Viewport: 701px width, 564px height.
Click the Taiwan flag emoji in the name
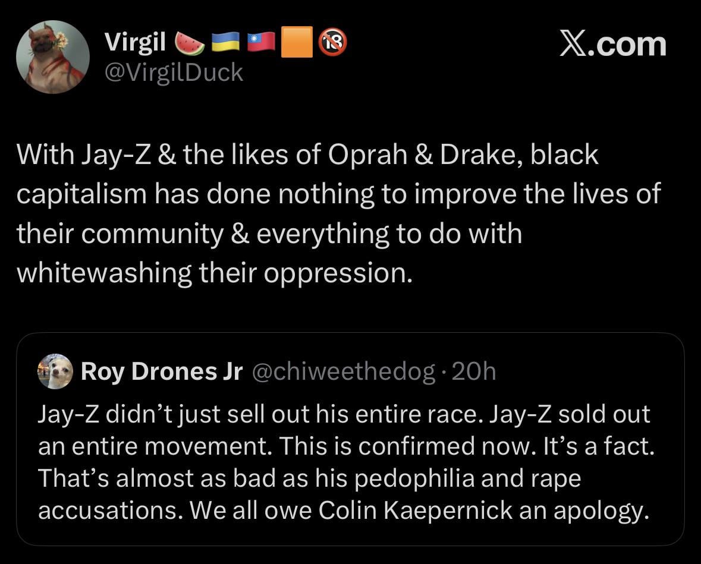click(261, 43)
